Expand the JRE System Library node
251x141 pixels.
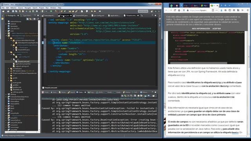[9, 71]
